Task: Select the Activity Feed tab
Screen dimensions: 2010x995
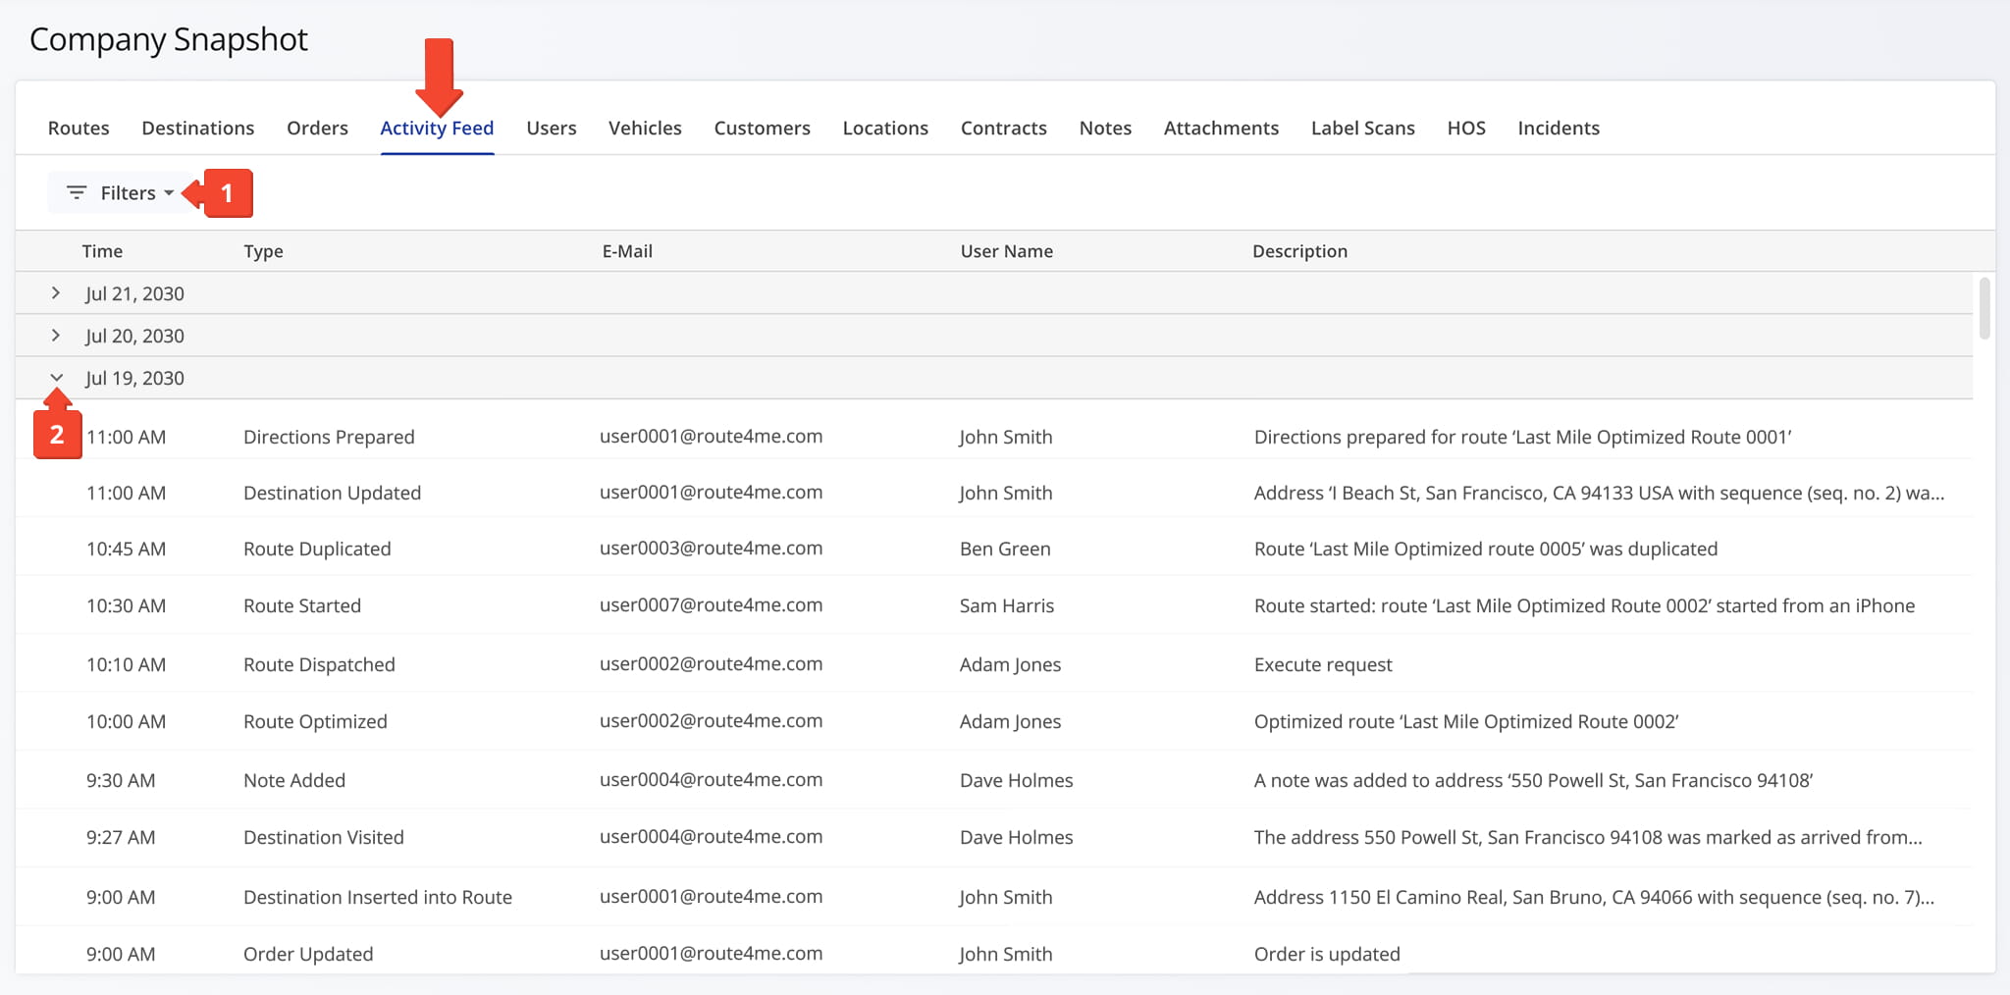Action: click(437, 128)
